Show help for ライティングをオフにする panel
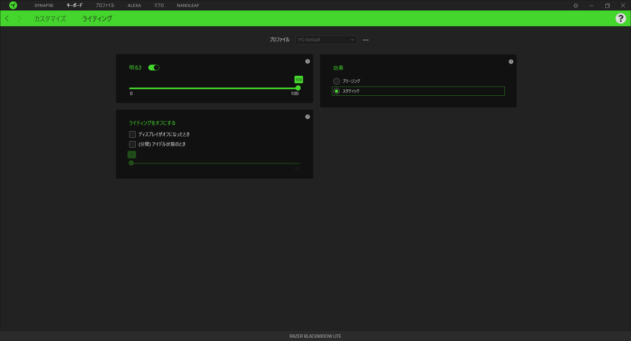This screenshot has width=631, height=341. (x=308, y=117)
